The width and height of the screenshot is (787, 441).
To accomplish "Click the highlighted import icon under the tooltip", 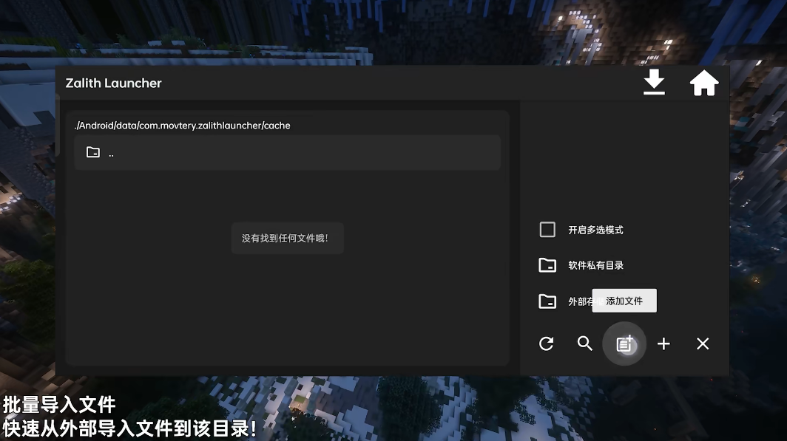I will (625, 343).
